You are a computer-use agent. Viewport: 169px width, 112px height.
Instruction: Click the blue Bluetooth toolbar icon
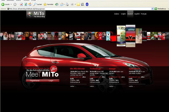pyautogui.click(x=87, y=5)
